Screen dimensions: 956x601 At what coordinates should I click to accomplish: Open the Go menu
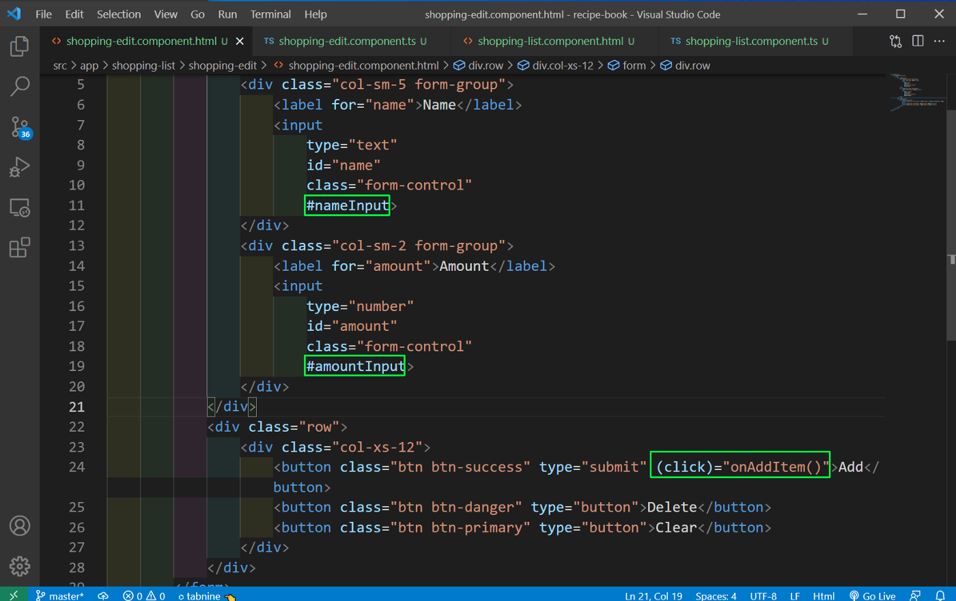(198, 14)
